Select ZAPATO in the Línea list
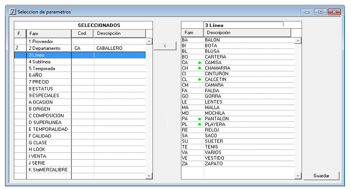 (x=238, y=164)
